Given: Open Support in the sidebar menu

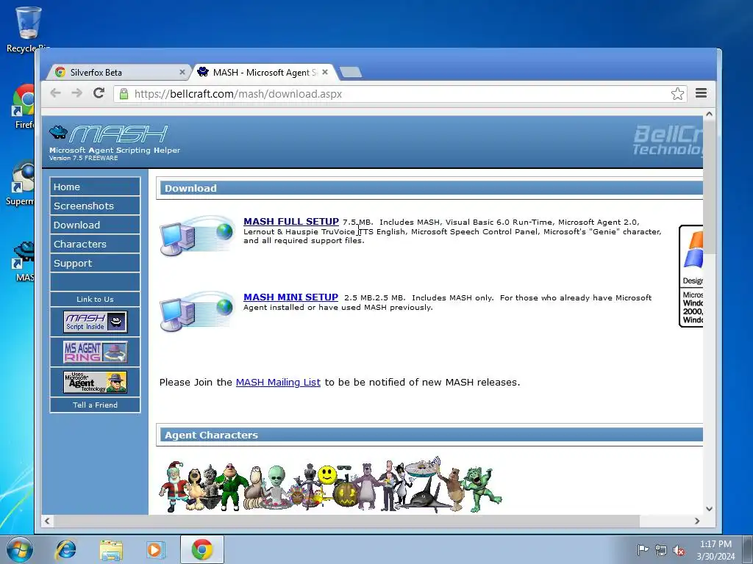Looking at the screenshot, I should coord(95,264).
